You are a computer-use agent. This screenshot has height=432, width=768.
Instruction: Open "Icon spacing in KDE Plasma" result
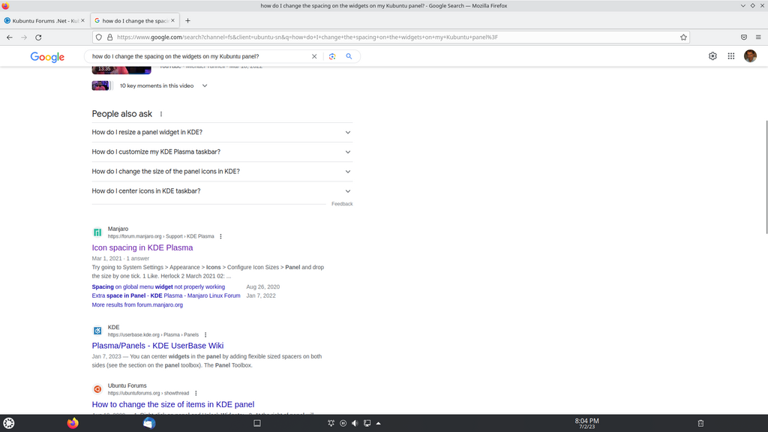point(142,247)
